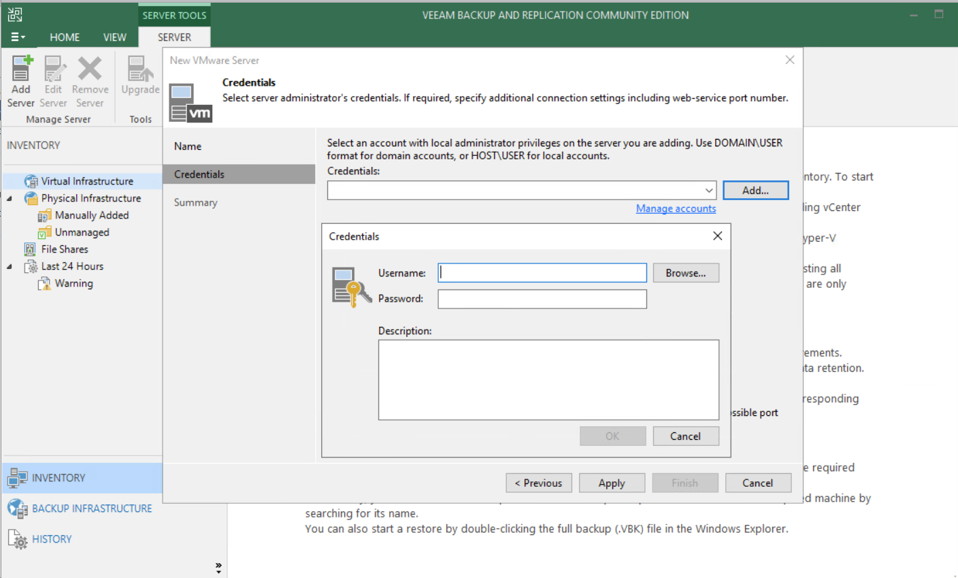Click the Warning node icon
This screenshot has width=958, height=578.
tap(44, 283)
